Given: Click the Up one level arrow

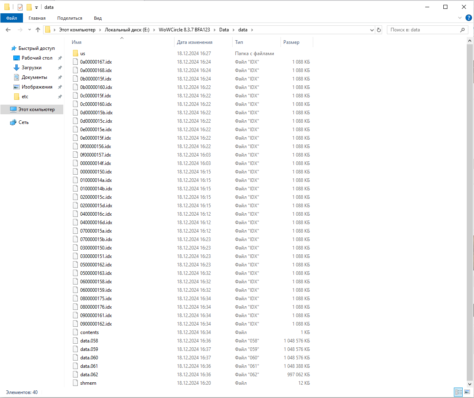Looking at the screenshot, I should 38,30.
